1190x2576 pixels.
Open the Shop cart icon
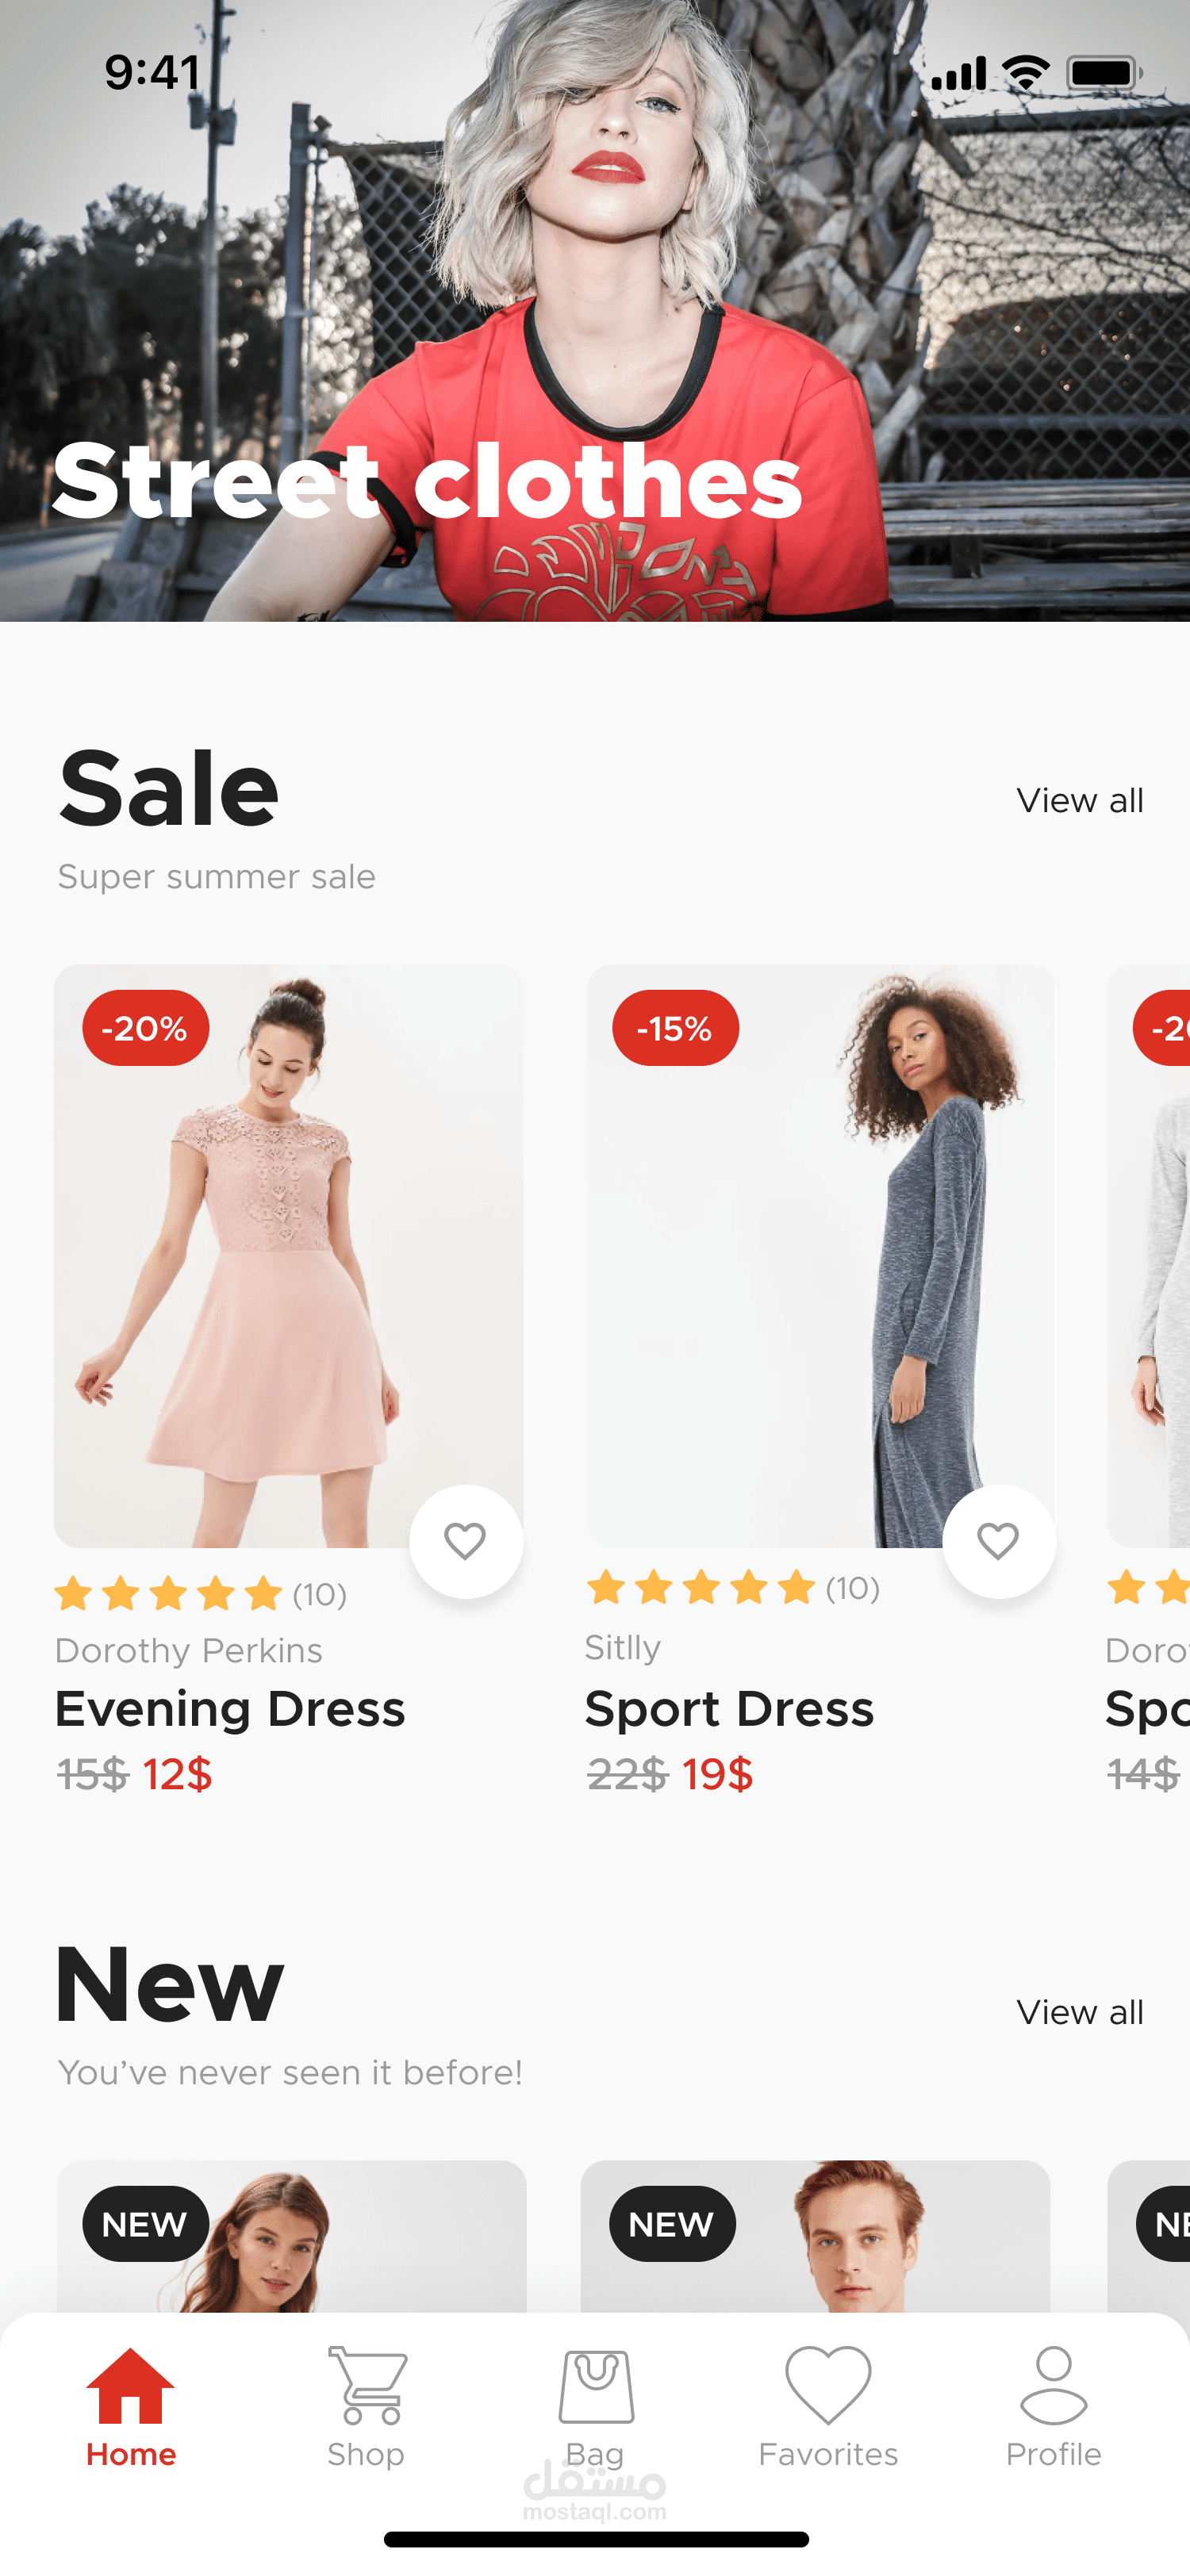click(367, 2386)
